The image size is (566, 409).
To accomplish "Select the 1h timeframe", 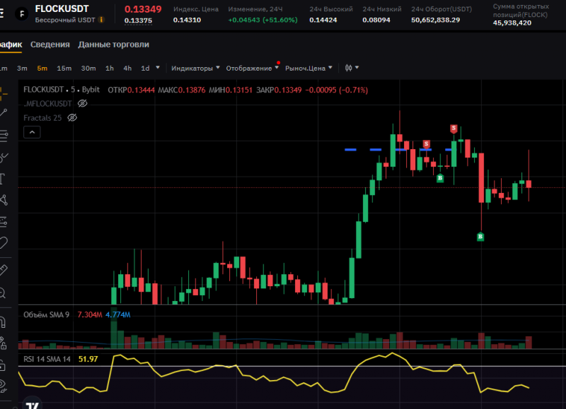I will coord(110,68).
